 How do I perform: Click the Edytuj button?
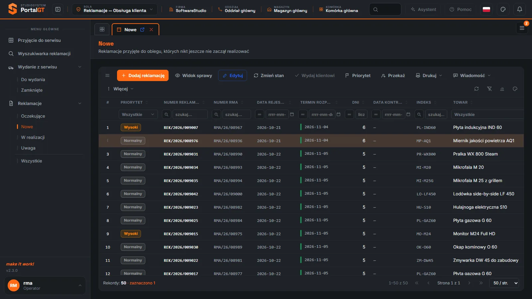click(x=232, y=75)
